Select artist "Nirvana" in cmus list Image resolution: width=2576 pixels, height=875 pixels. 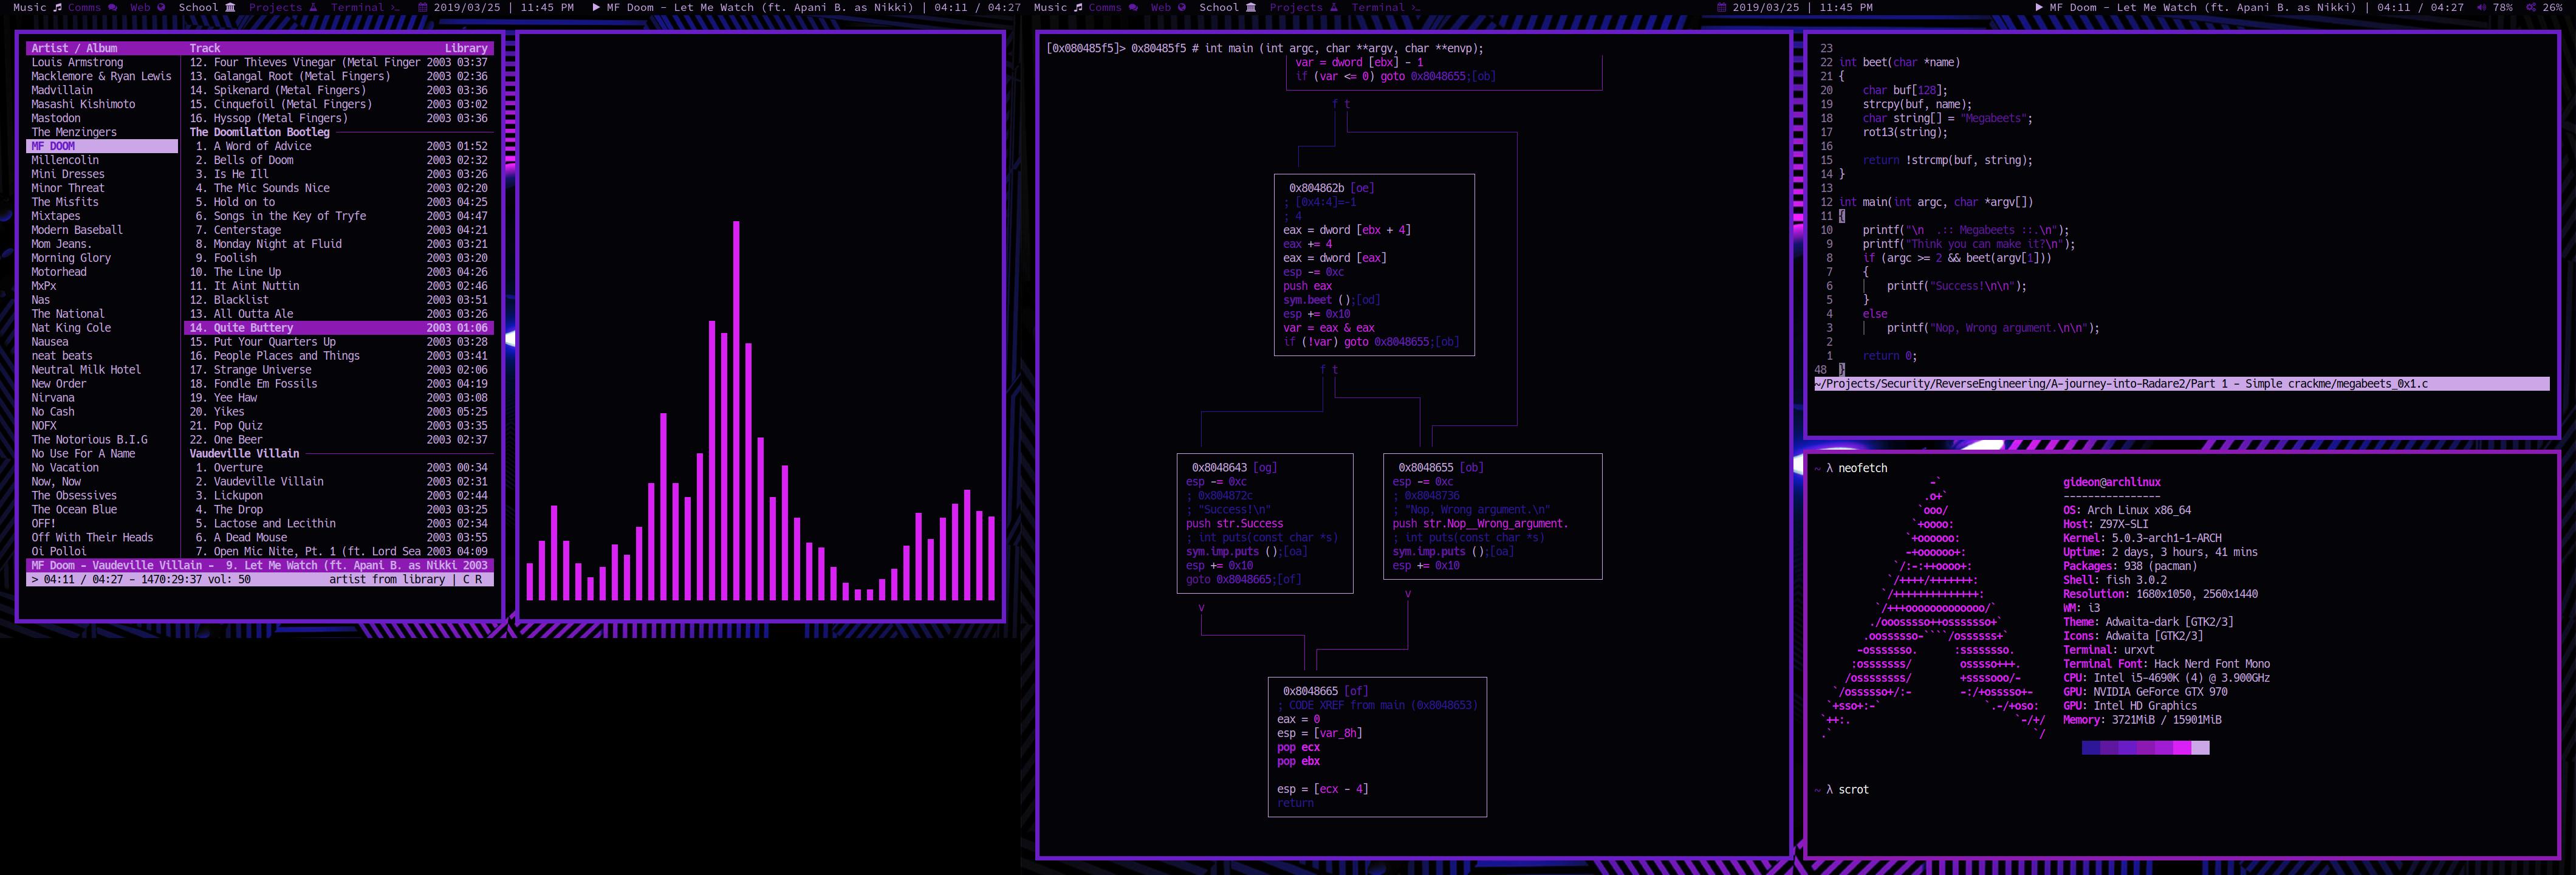[52, 398]
